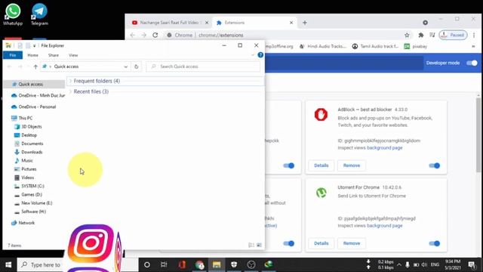Click File Explorer back arrow

(9, 66)
